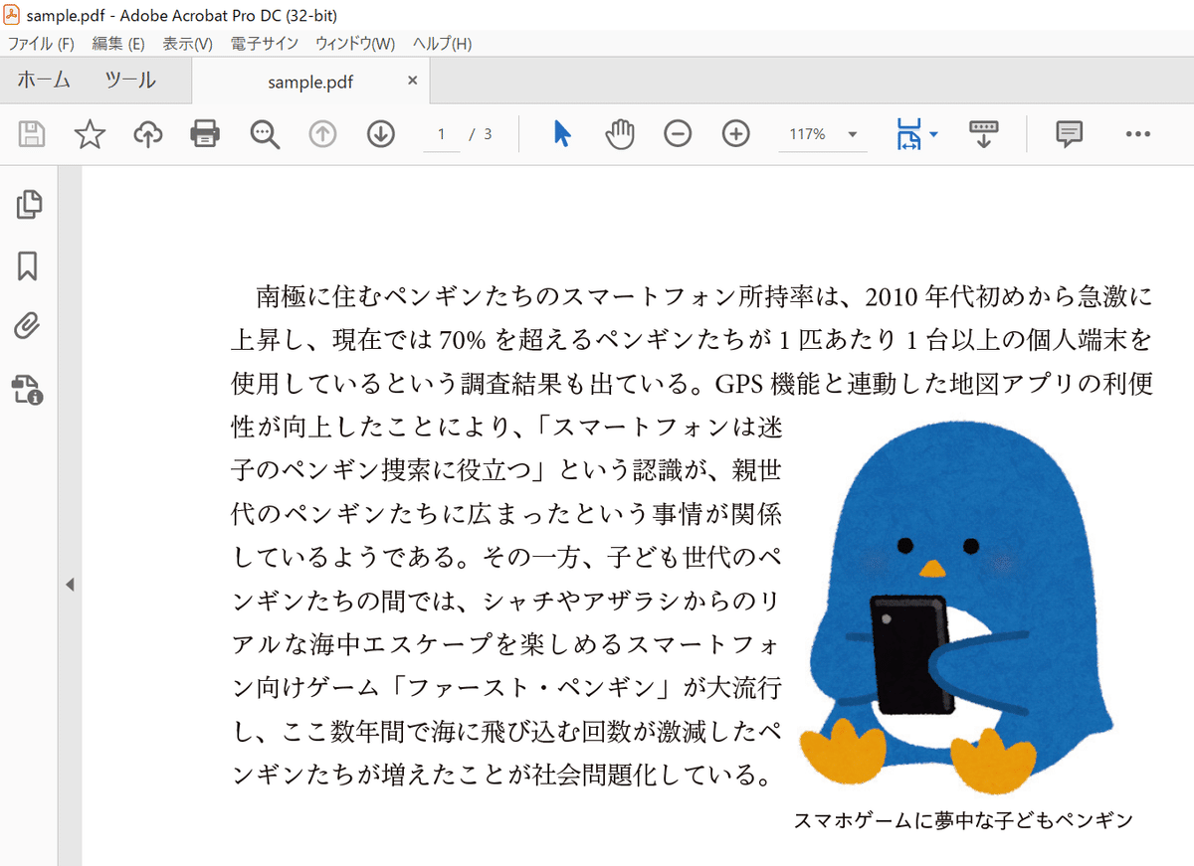Print the document using the printer icon
Viewport: 1194px width, 866px height.
[205, 133]
